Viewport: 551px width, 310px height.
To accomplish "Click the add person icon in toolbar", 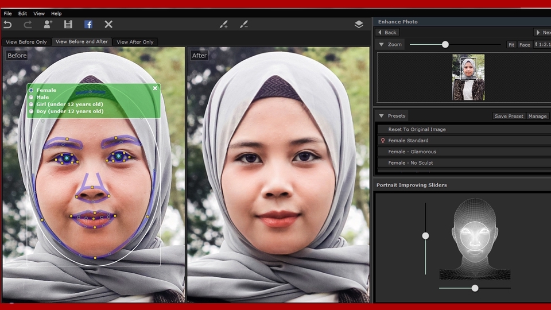I will (x=48, y=24).
